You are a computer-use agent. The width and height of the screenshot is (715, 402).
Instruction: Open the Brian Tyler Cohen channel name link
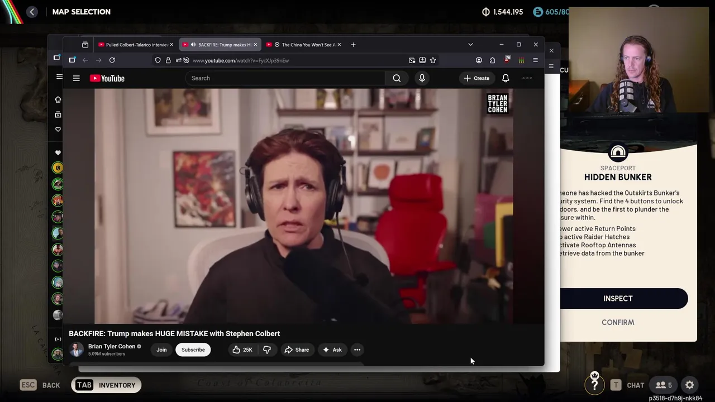pyautogui.click(x=111, y=346)
